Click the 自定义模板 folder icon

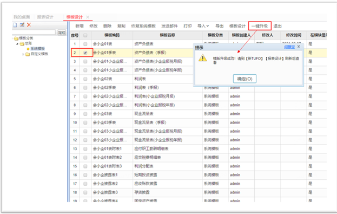(28, 54)
